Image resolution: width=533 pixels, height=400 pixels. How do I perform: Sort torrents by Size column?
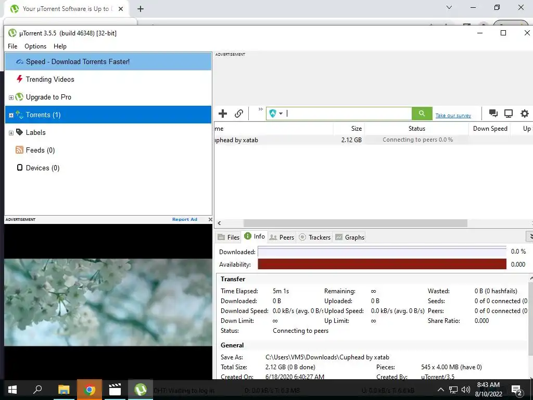pyautogui.click(x=349, y=129)
